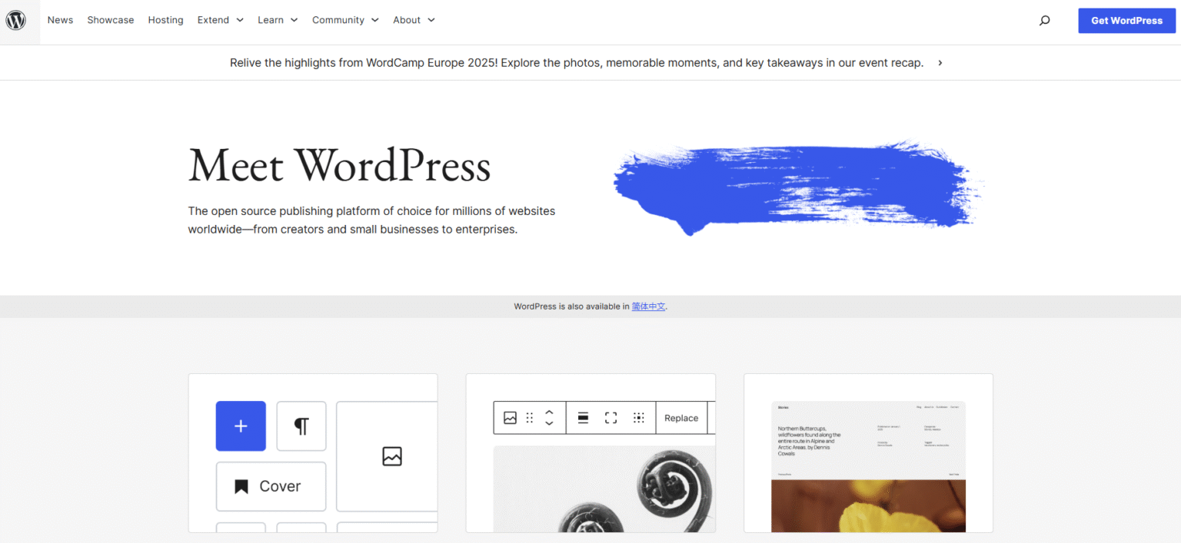Click the blue plus block inserter icon
Viewport: 1181px width, 543px height.
(241, 426)
